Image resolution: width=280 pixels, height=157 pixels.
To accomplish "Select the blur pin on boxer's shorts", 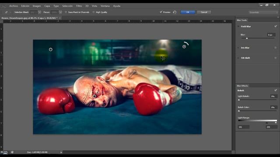I will [188, 88].
